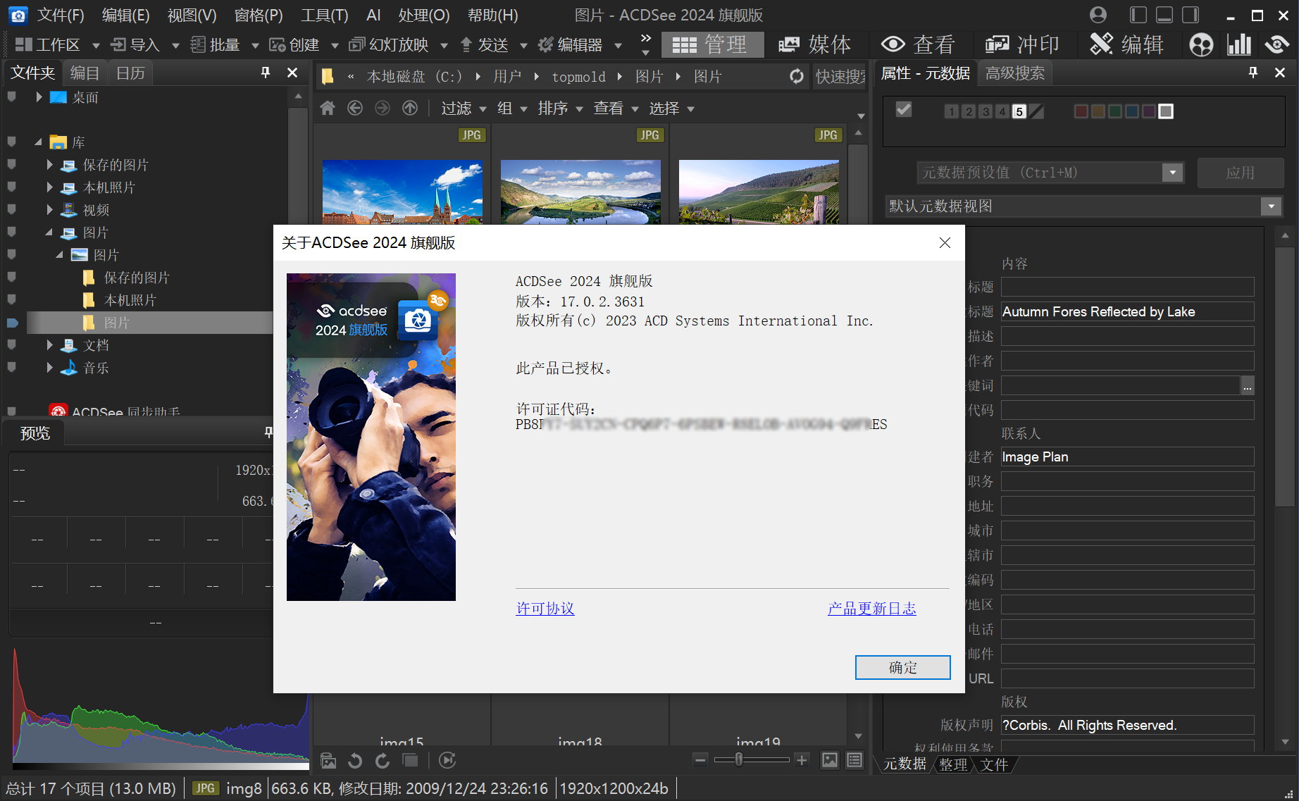Set rating to 5
This screenshot has width=1299, height=801.
pyautogui.click(x=1019, y=111)
